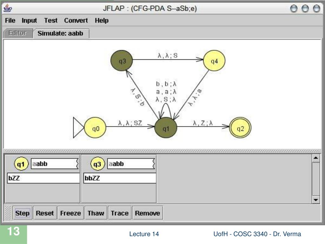Image resolution: width=325 pixels, height=244 pixels.
Task: Click the scroll down arrow in configurations pane
Action: coord(316,200)
